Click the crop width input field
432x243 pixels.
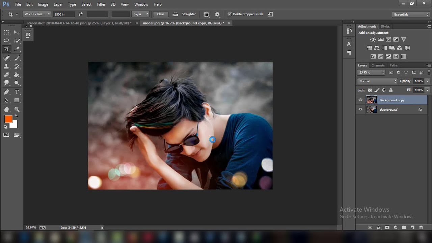[x=64, y=14]
